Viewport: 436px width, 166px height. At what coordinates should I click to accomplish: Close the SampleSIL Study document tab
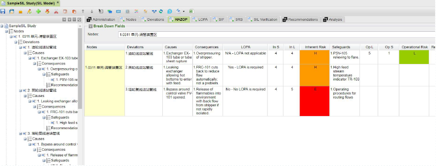pos(57,2)
